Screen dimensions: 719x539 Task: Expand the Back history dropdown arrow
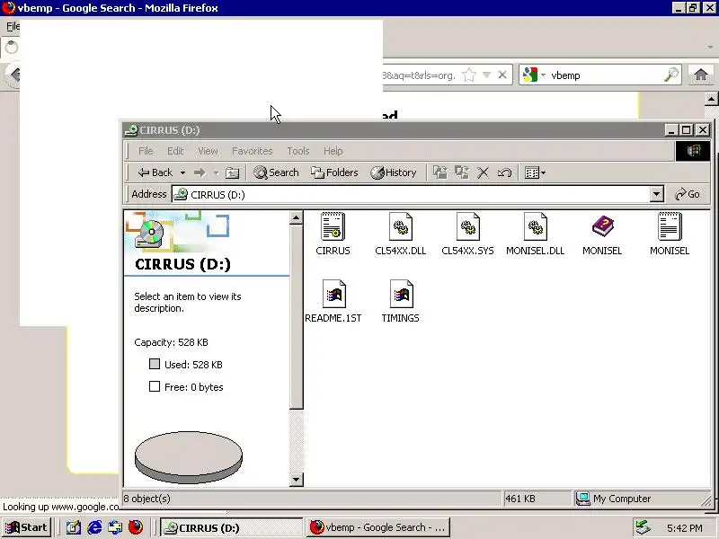point(182,173)
